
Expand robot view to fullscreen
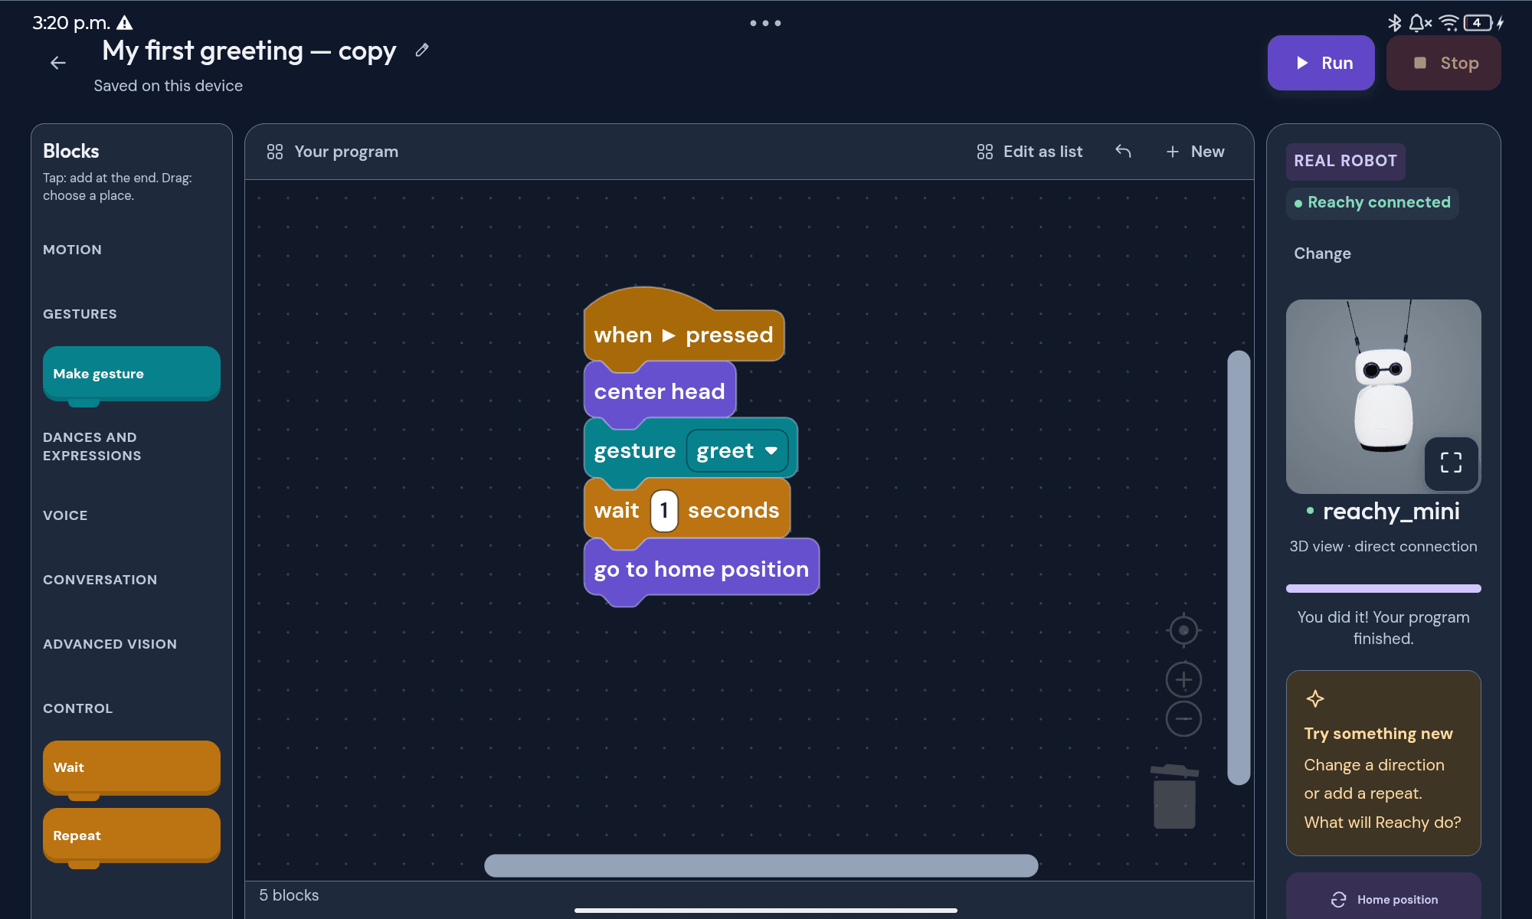tap(1451, 463)
